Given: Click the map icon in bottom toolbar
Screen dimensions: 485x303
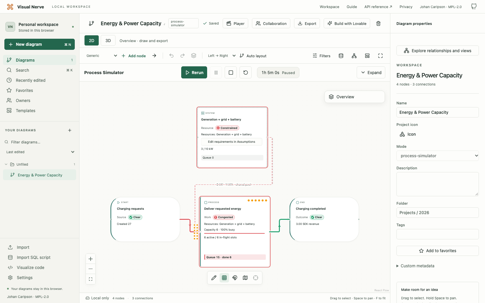Looking at the screenshot, I should coord(245,278).
